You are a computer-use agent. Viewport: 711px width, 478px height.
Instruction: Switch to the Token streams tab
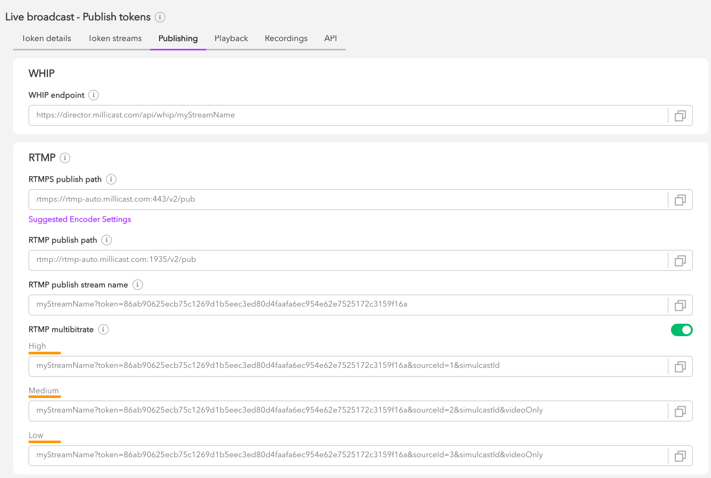click(115, 38)
